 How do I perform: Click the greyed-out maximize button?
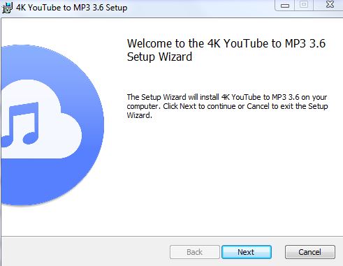304,5
